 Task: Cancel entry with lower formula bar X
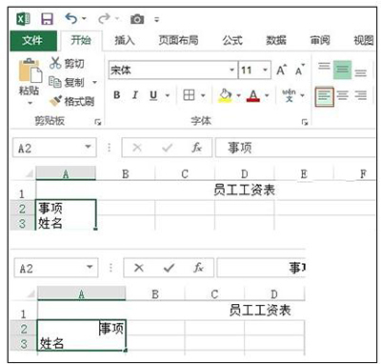[139, 268]
